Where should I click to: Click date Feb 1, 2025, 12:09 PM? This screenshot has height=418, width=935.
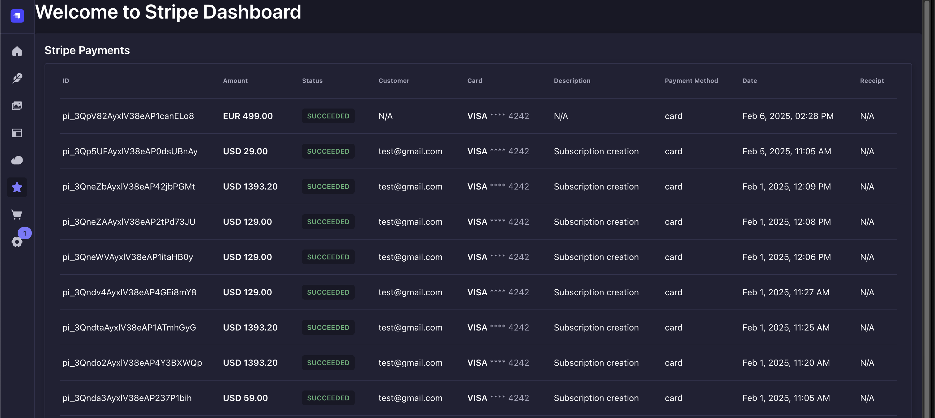tap(787, 186)
